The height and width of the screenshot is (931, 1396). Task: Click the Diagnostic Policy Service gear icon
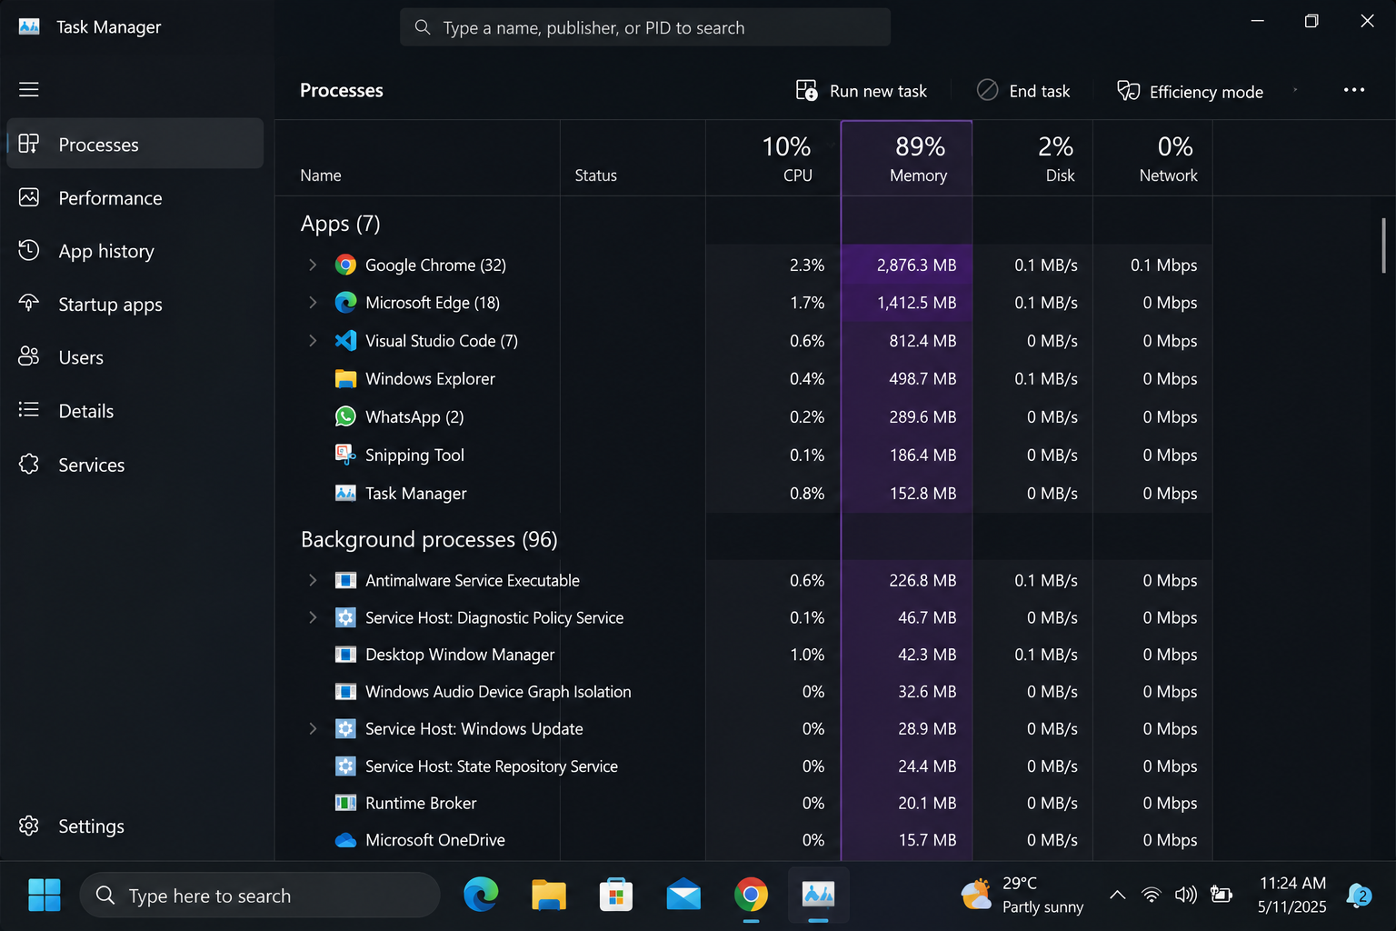345,617
